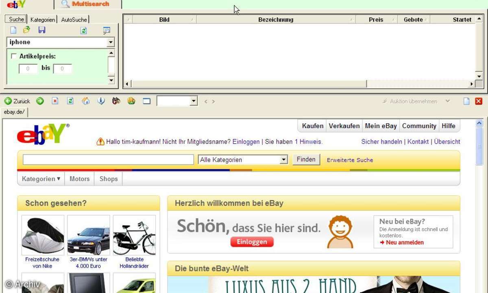
Task: Open the Kontakt link
Action: (x=418, y=142)
